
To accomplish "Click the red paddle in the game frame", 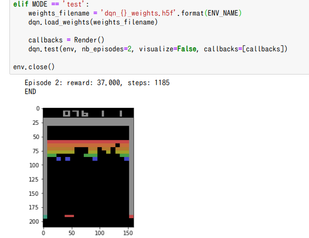I will tap(69, 216).
